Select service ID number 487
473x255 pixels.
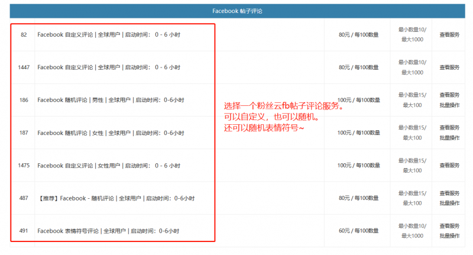point(24,198)
